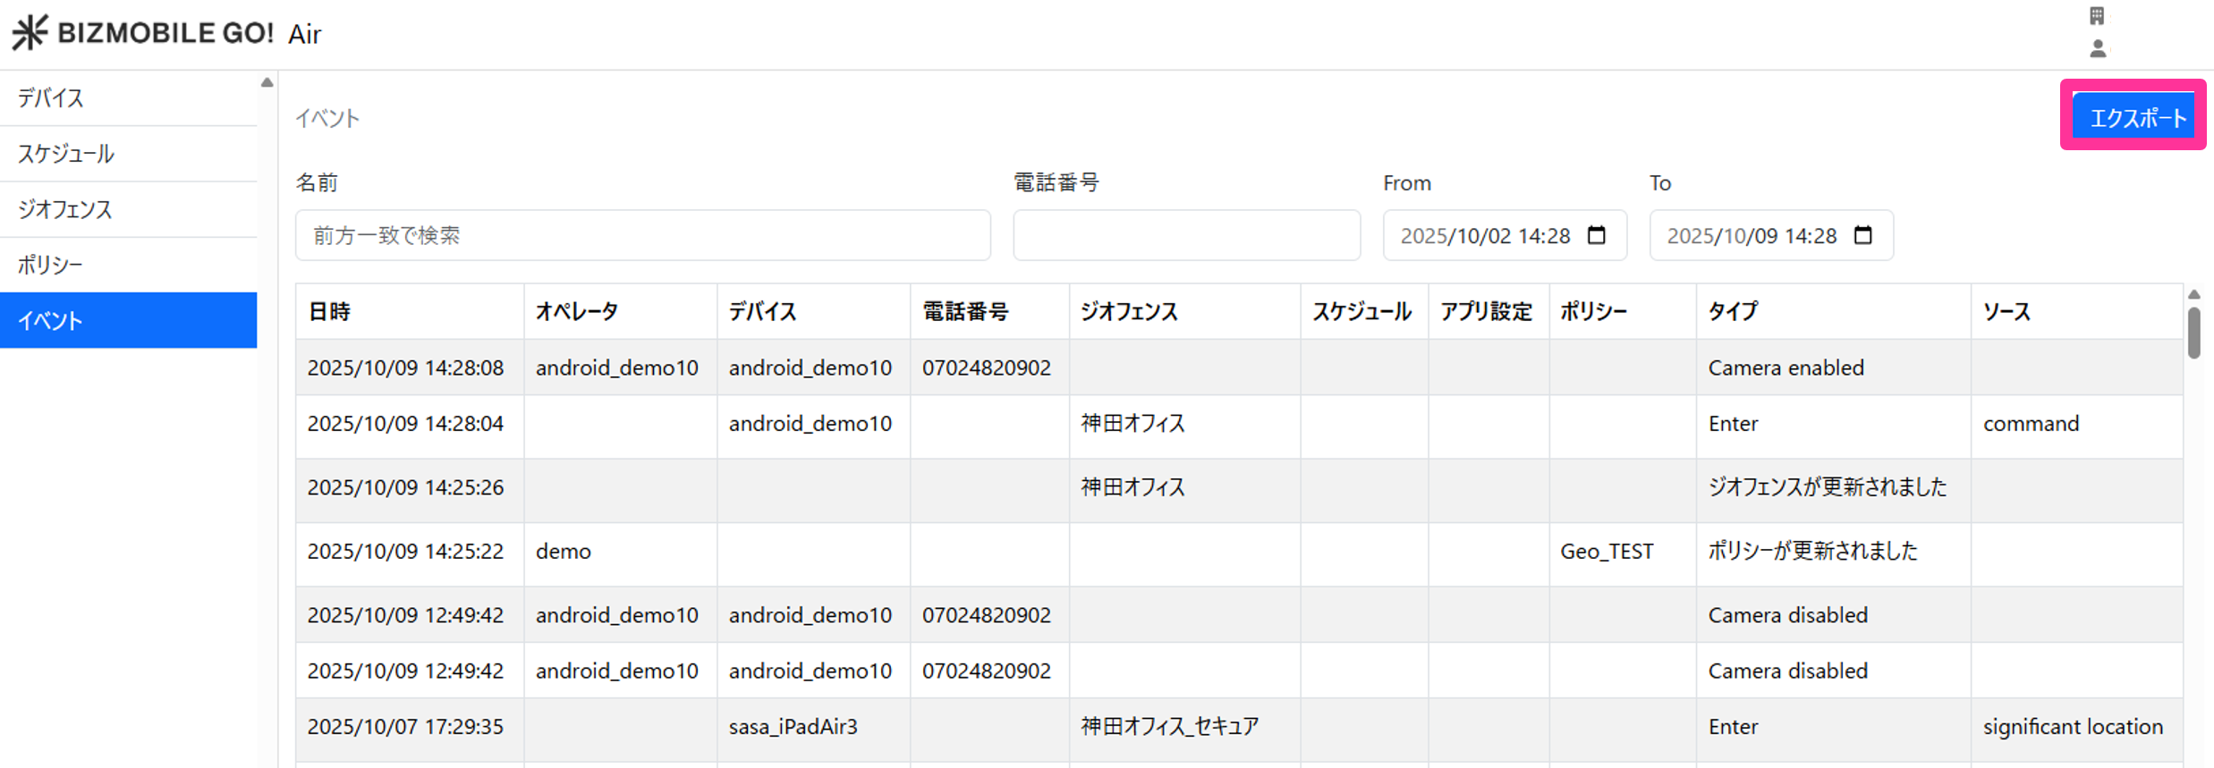Click the 電話番号 filter field
This screenshot has width=2214, height=768.
click(1186, 235)
